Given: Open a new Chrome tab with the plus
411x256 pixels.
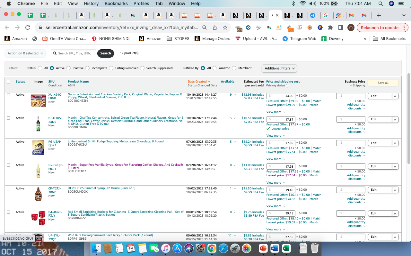Looking at the screenshot, I should 379,15.
